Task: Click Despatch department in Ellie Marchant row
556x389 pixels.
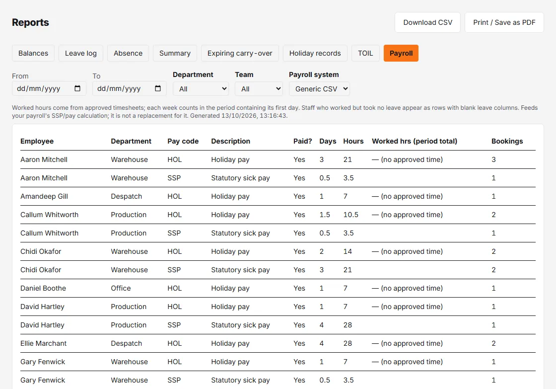Action: coord(126,343)
